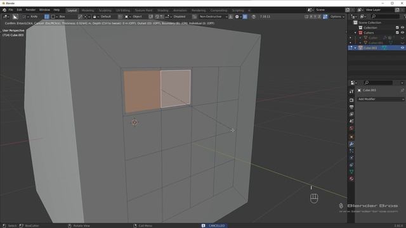Switch to the Shading workspace tab
The width and height of the screenshot is (406, 228).
click(162, 10)
